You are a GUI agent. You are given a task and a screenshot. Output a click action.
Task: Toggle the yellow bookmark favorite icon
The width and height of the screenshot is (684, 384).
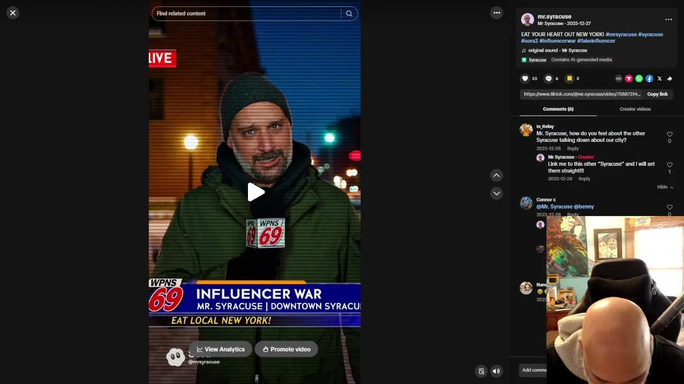(x=570, y=78)
